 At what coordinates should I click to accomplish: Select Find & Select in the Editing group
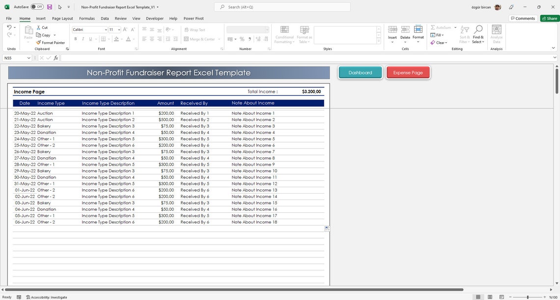point(478,34)
